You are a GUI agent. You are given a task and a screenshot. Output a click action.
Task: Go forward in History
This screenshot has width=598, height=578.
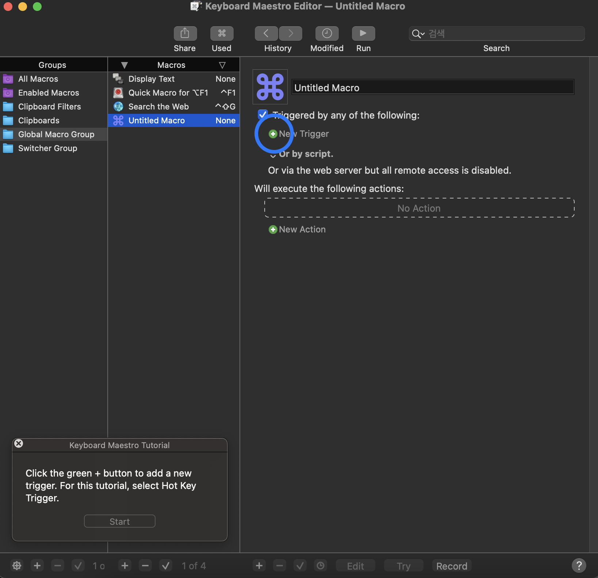coord(291,34)
